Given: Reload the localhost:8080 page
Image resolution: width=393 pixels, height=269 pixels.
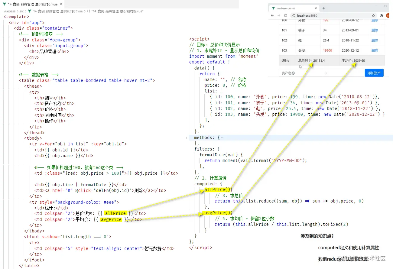Looking at the screenshot, I should click(285, 15).
